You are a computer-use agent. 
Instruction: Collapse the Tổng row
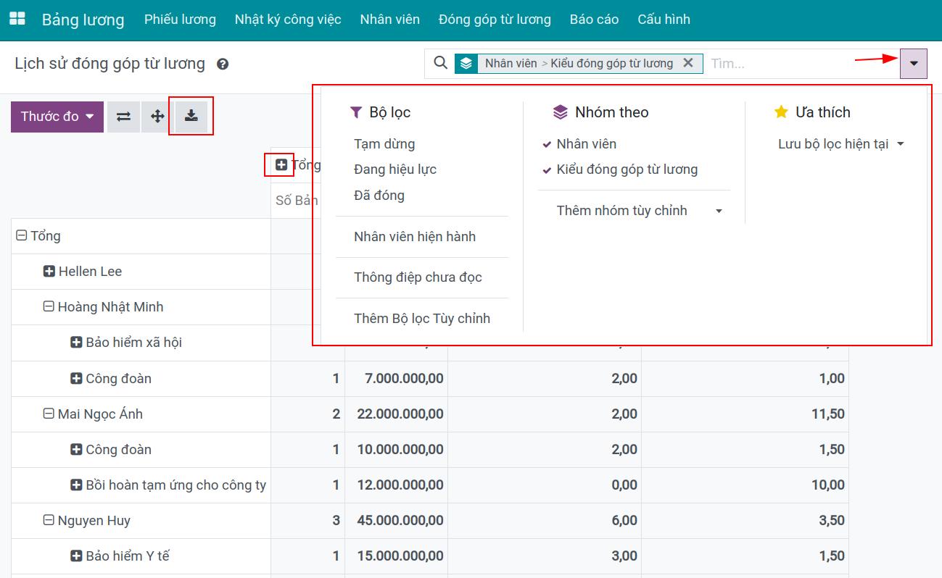[x=22, y=236]
